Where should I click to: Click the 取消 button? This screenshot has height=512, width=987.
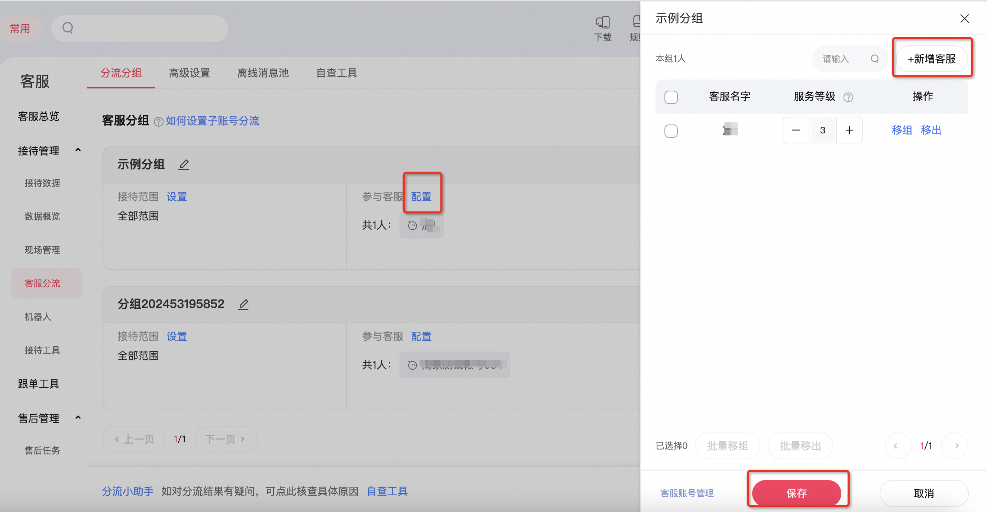pyautogui.click(x=924, y=493)
